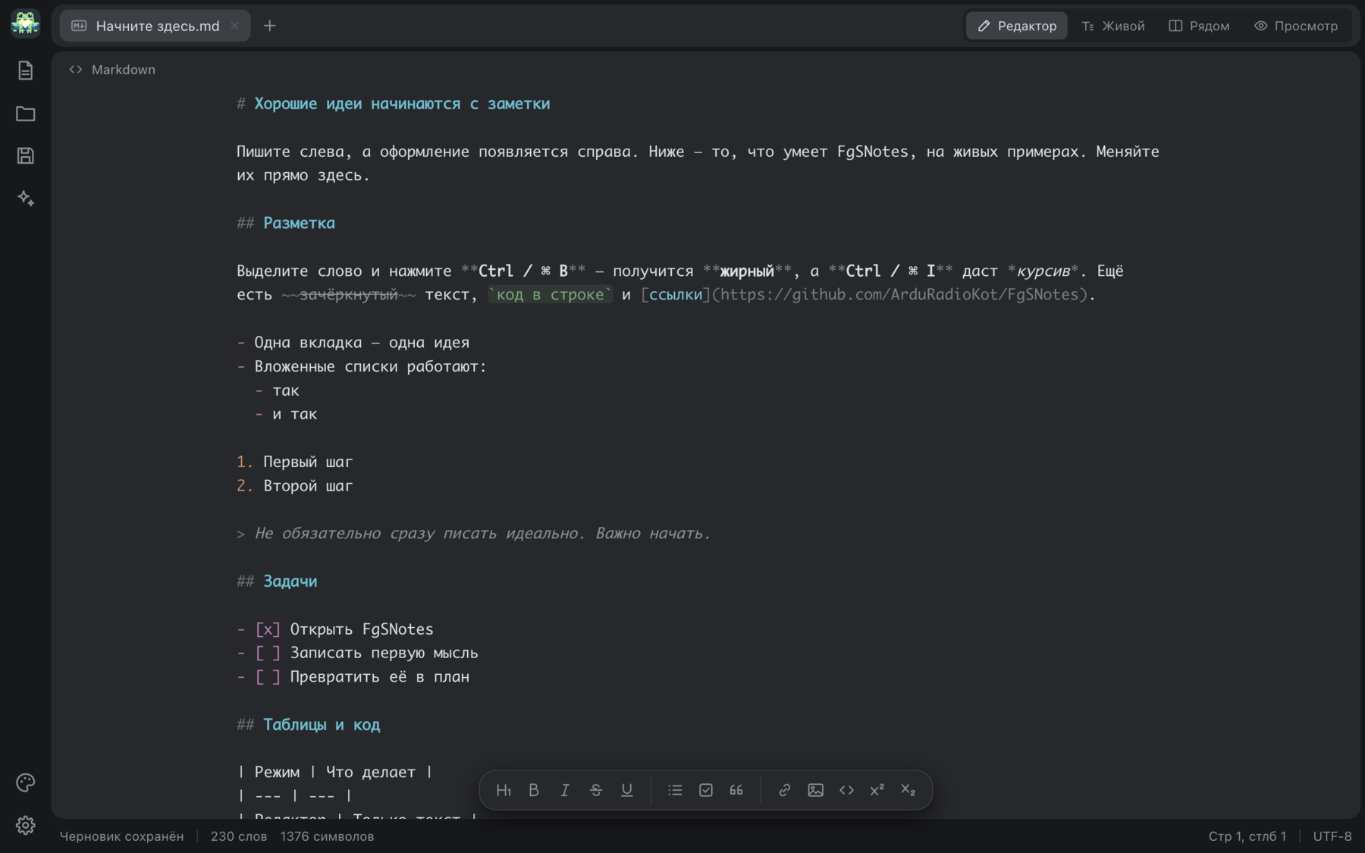
Task: Apply subscript formatting
Action: (x=908, y=790)
